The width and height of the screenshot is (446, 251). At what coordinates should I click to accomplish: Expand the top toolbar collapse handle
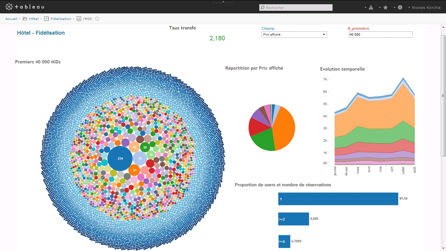[x=223, y=1]
